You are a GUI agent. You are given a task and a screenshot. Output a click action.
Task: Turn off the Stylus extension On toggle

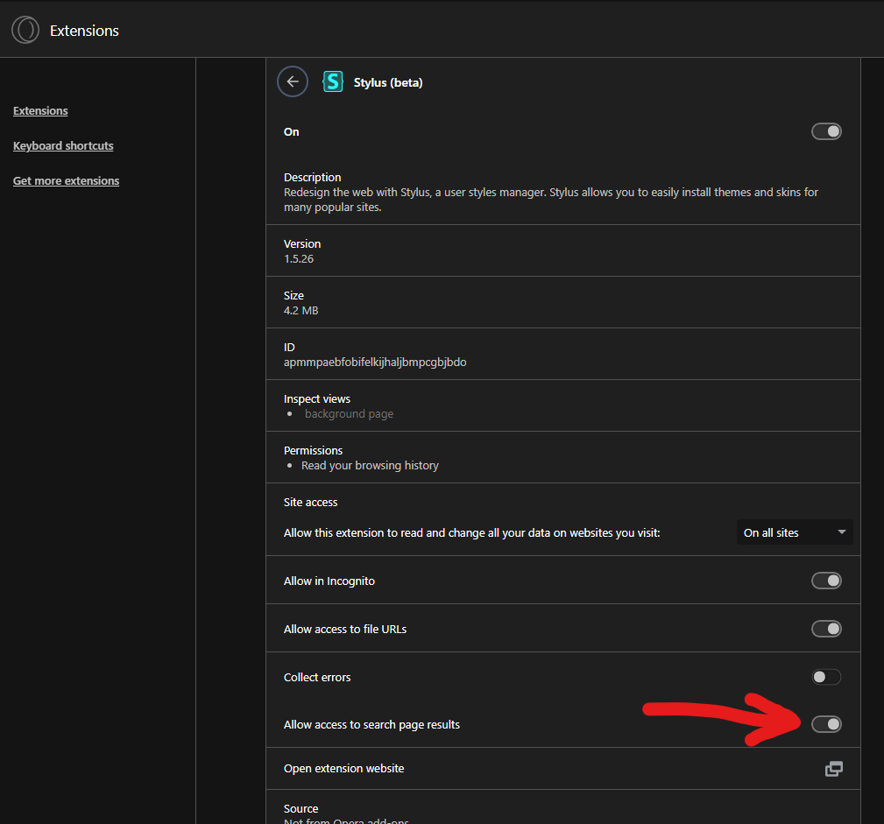tap(826, 131)
